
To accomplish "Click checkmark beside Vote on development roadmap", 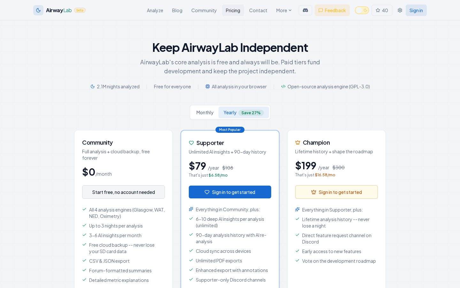I will tap(297, 260).
